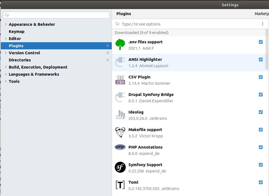
Task: Toggle the Symfony Support checkbox
Action: (x=261, y=165)
